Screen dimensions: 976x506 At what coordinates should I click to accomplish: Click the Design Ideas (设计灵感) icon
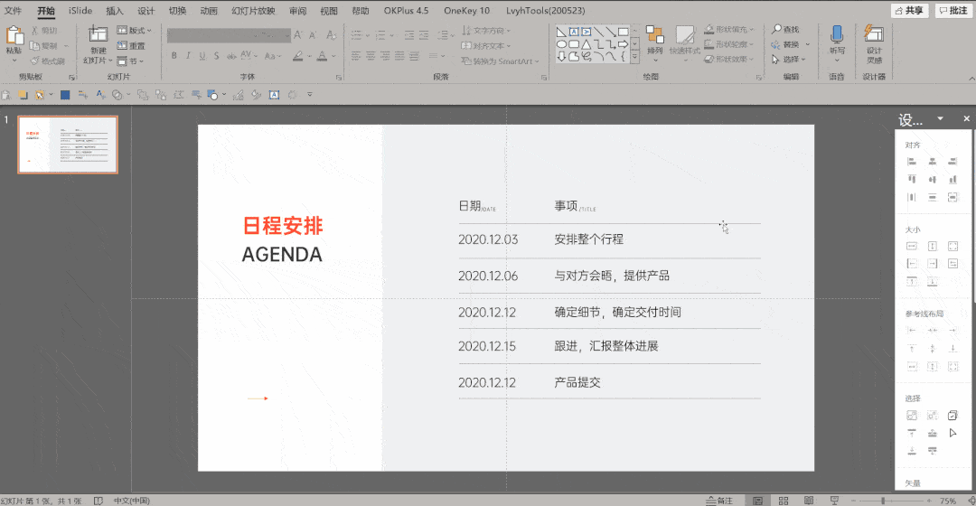(874, 36)
